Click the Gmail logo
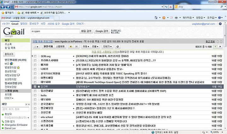227x134 pixels. pyautogui.click(x=14, y=32)
